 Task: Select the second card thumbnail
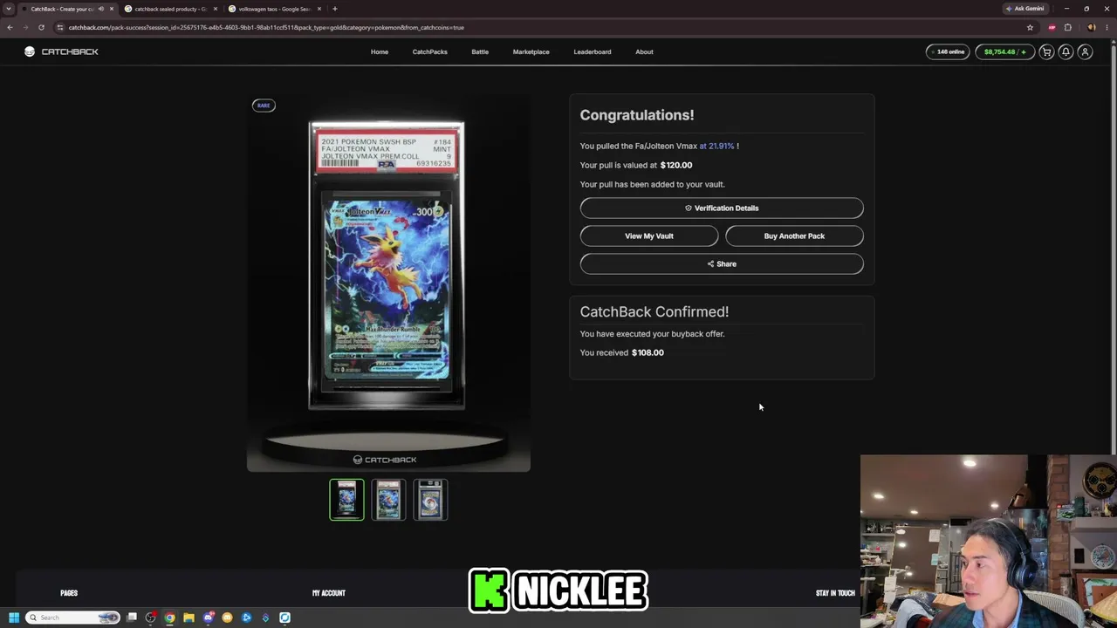(388, 500)
